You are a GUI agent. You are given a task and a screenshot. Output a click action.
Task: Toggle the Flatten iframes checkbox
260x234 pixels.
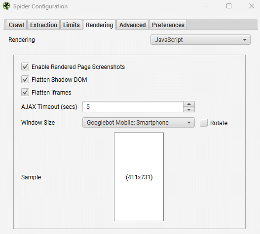(25, 92)
